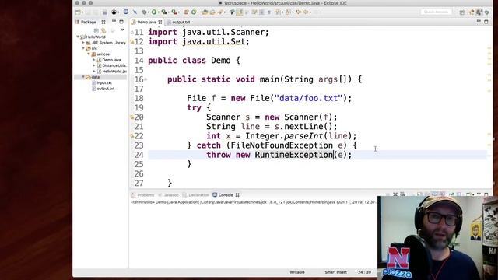Maximize the Package Explorer view
The width and height of the screenshot is (498, 280).
coord(121,22)
